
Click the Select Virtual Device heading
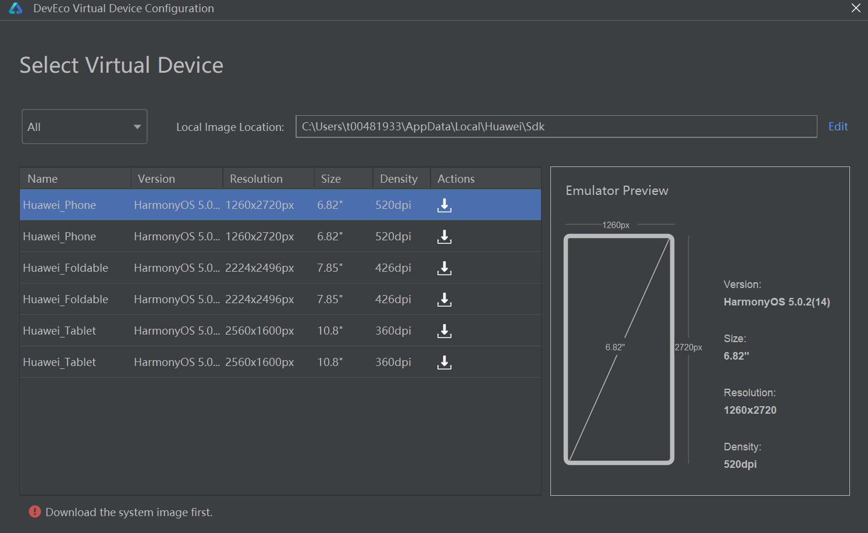click(x=122, y=65)
